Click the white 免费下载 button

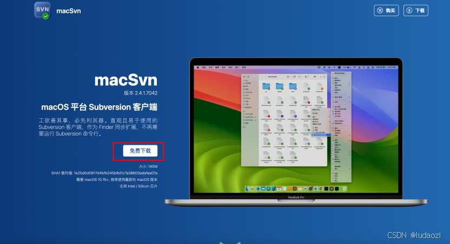(140, 151)
